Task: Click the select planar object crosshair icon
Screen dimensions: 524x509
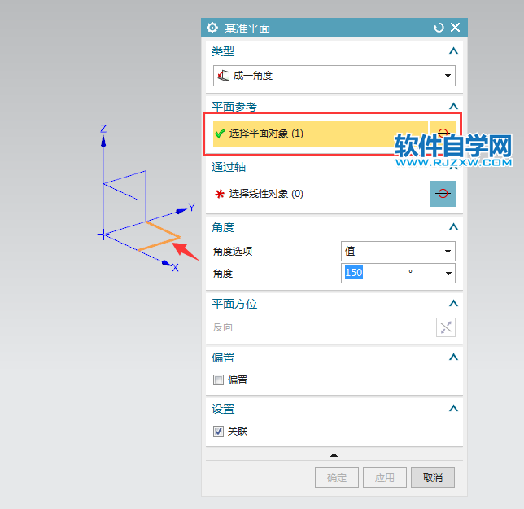Action: 443,133
